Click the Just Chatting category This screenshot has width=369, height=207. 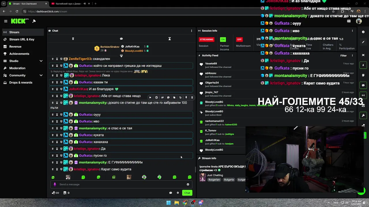(x=215, y=175)
